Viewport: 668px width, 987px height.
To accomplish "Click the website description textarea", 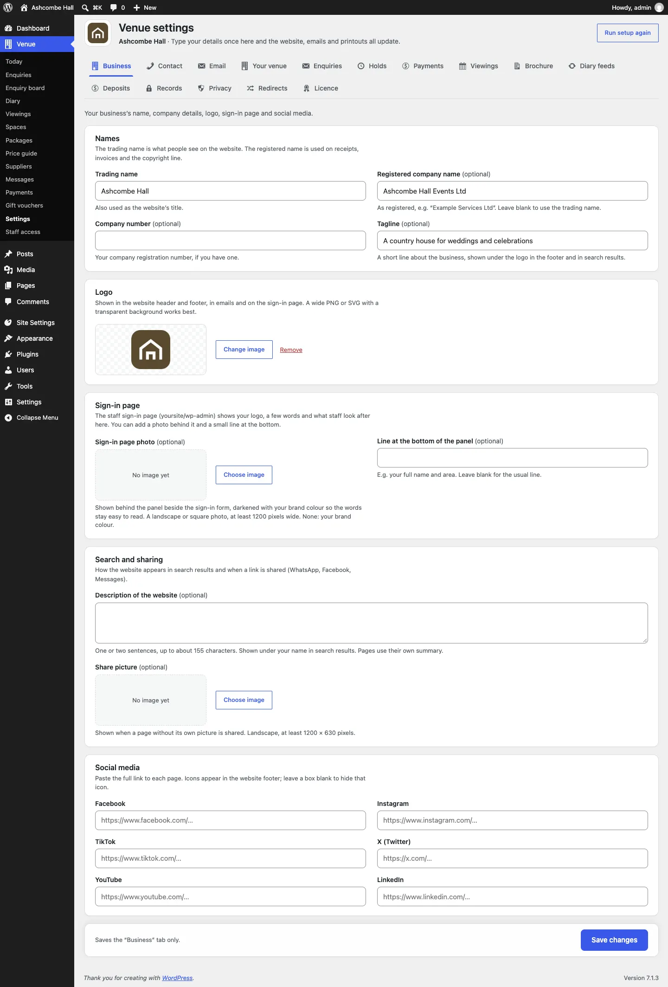I will coord(371,623).
